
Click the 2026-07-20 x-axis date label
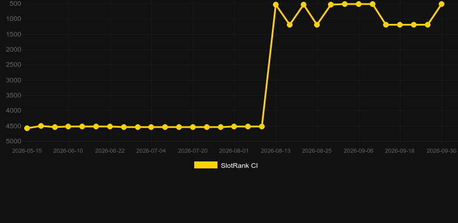coord(193,151)
